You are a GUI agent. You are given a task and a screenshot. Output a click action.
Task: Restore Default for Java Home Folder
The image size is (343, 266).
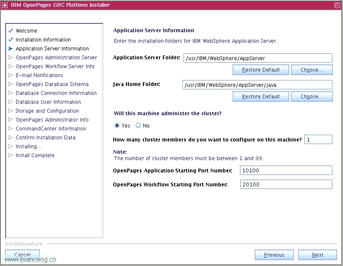click(261, 97)
